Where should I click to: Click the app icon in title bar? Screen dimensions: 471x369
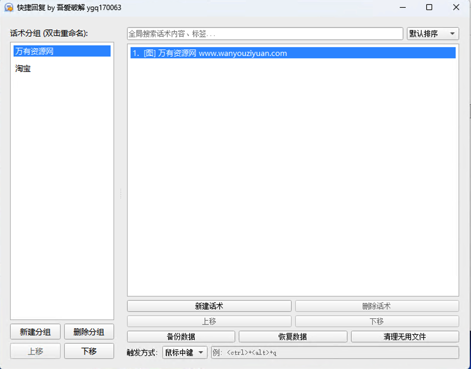click(9, 7)
